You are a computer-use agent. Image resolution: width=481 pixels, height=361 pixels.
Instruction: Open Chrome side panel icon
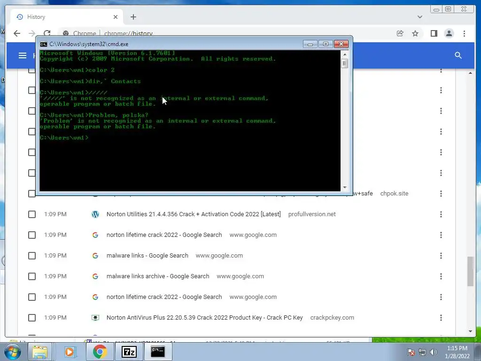(x=434, y=33)
